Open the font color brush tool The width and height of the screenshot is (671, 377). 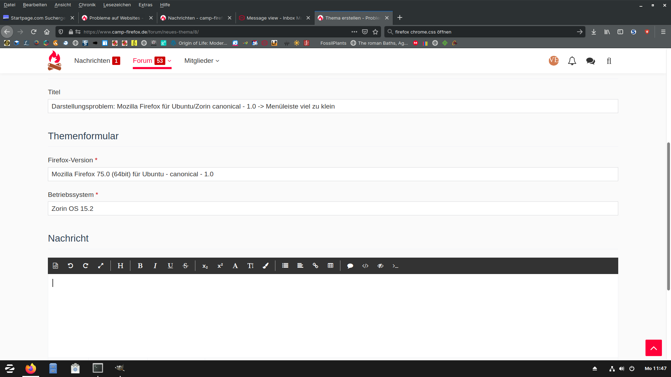[x=266, y=266]
